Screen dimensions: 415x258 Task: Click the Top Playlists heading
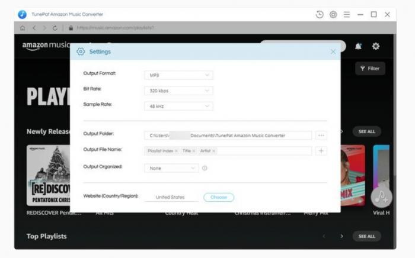[47, 236]
